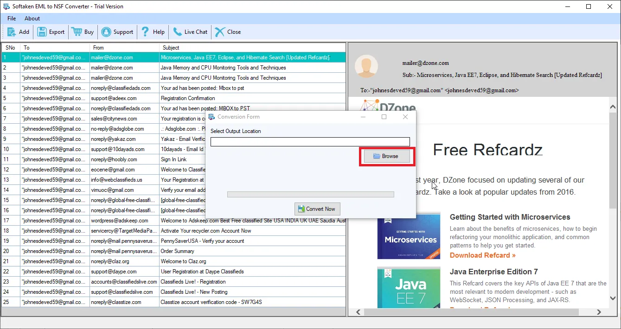The width and height of the screenshot is (621, 329).
Task: Select email from sales@citynews.com
Action: tap(103, 119)
